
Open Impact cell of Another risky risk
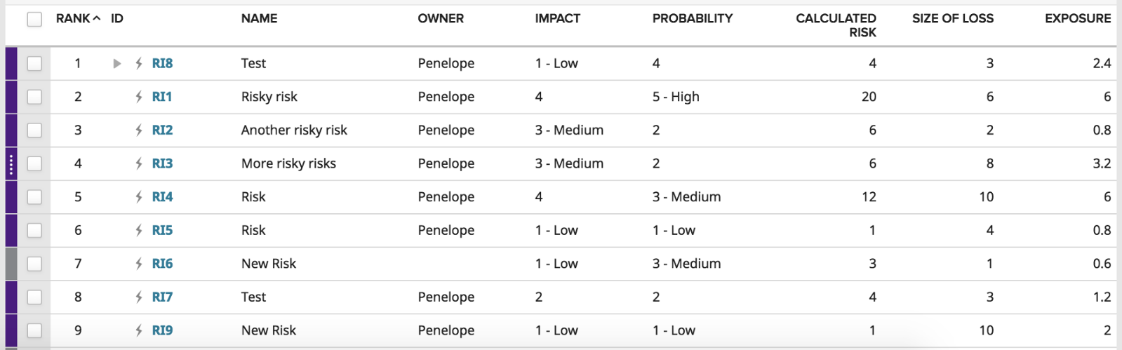(569, 130)
